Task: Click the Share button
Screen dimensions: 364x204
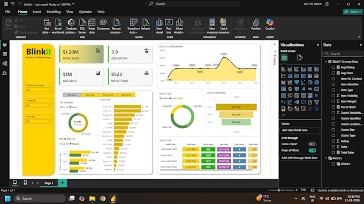Action: coord(353,12)
